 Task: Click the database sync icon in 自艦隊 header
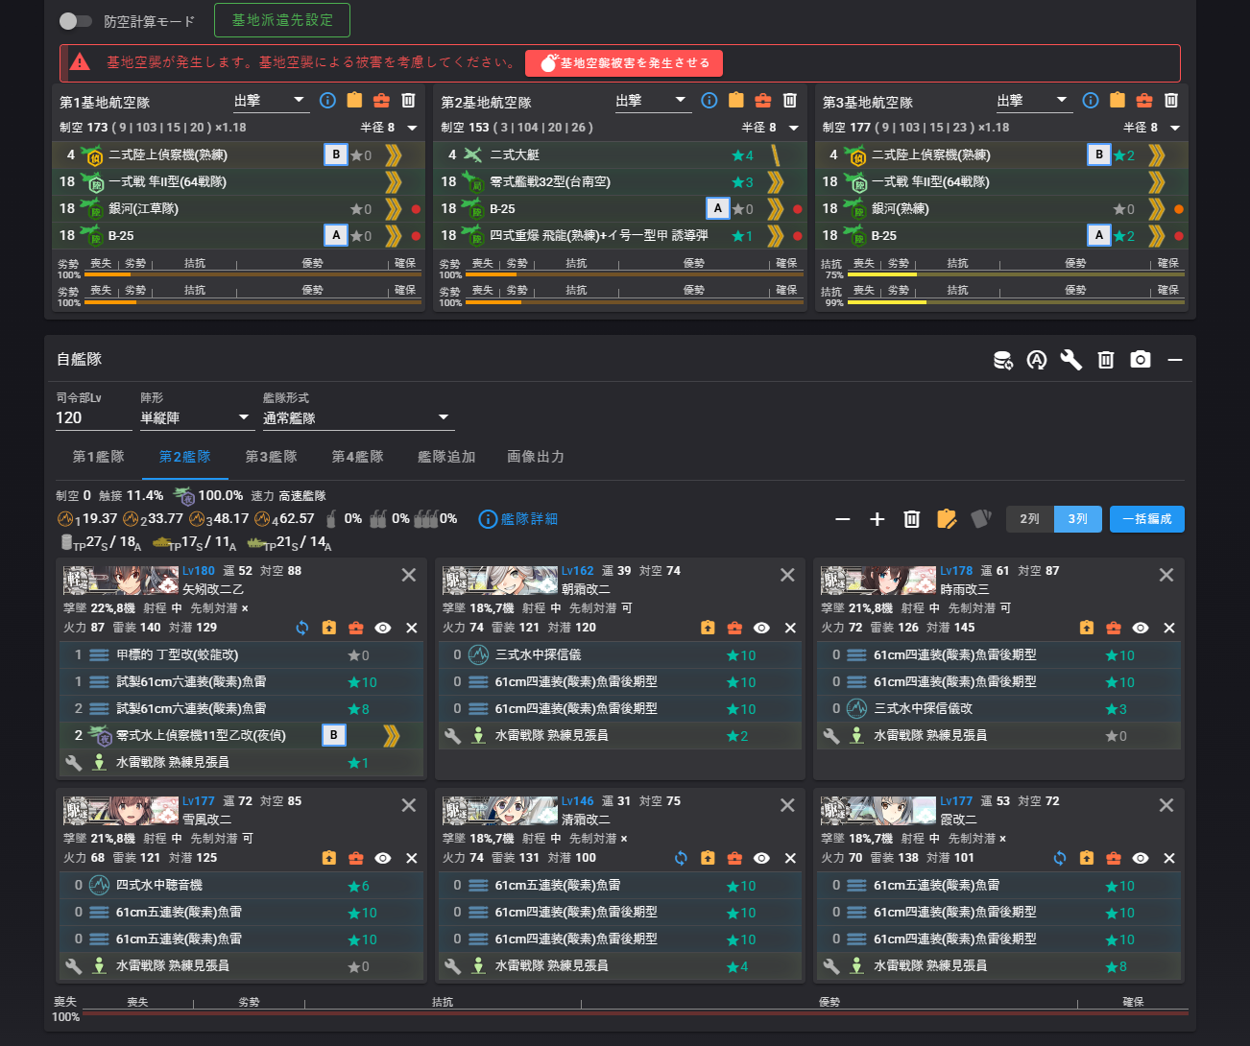pos(1002,360)
